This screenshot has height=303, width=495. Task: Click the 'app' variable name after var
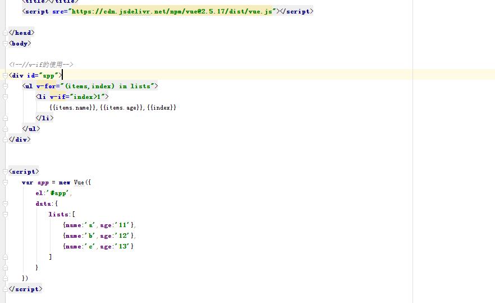coord(43,183)
